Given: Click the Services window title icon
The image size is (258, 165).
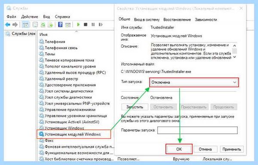Looking at the screenshot, I should click(x=9, y=8).
